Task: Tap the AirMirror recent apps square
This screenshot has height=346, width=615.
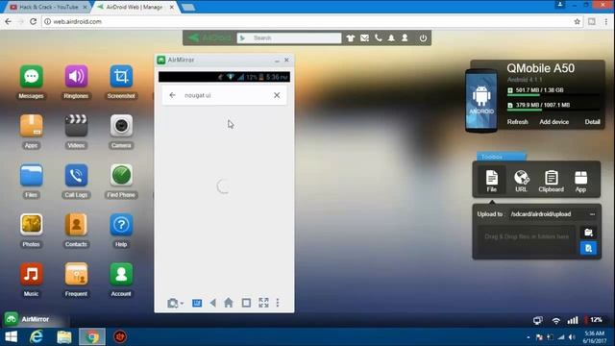Action: (246, 303)
